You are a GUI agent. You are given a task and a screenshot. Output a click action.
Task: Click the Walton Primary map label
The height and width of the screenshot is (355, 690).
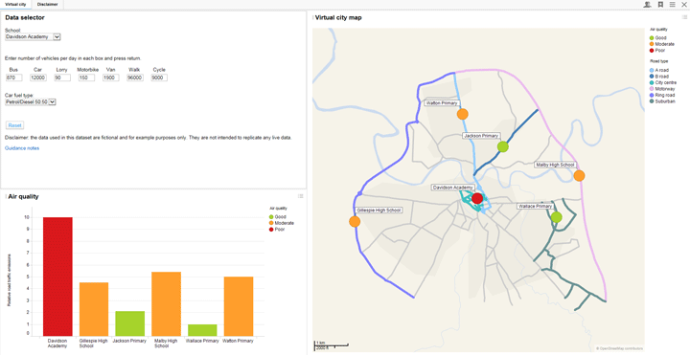click(442, 103)
